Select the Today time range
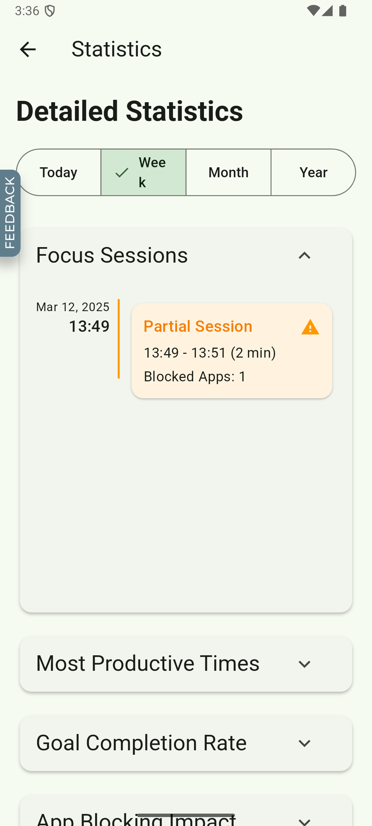 tap(59, 172)
